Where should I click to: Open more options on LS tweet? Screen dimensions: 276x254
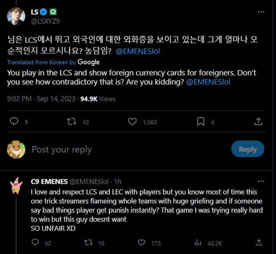click(x=261, y=12)
